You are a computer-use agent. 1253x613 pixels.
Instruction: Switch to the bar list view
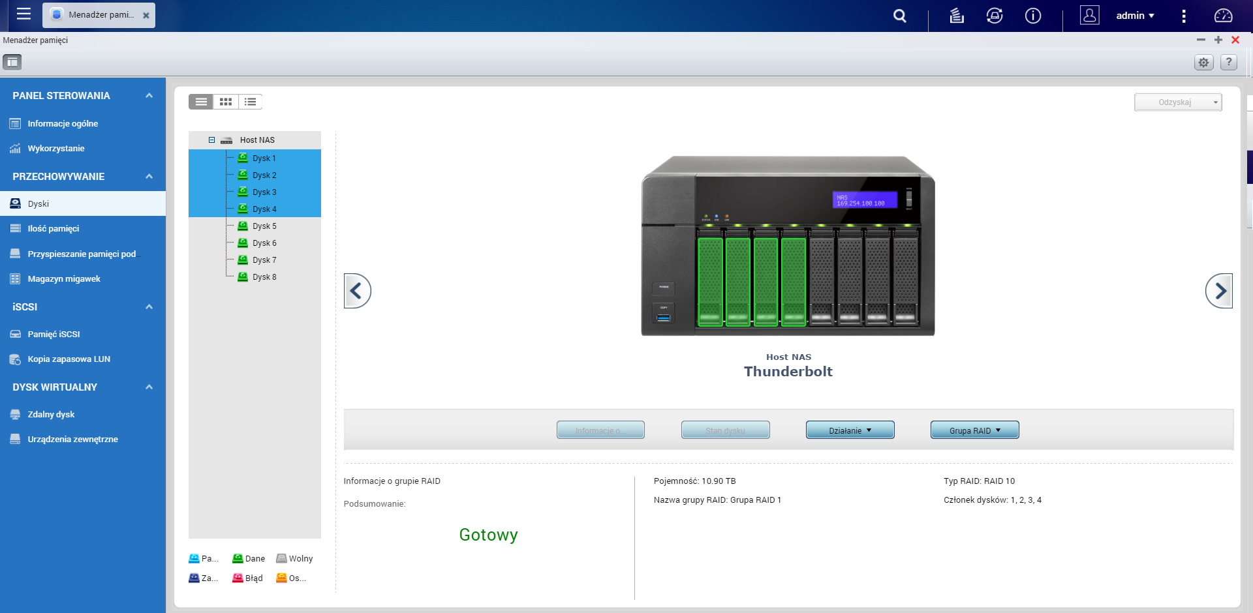coord(201,102)
